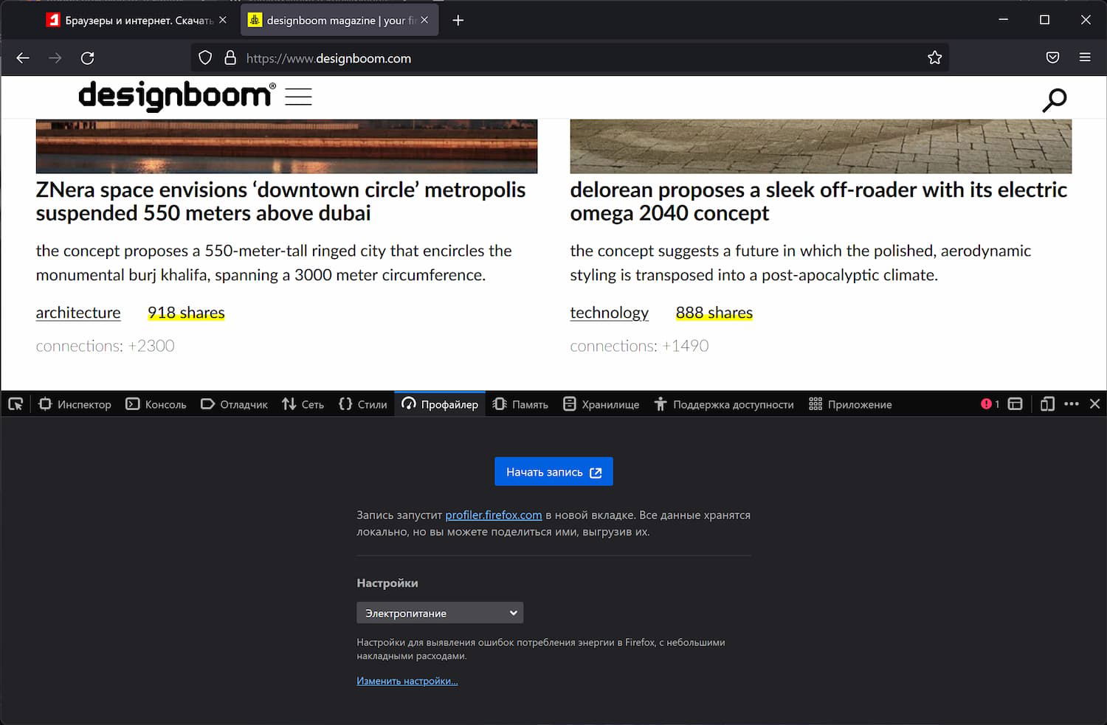Open the Поддержка доступности tab

724,404
